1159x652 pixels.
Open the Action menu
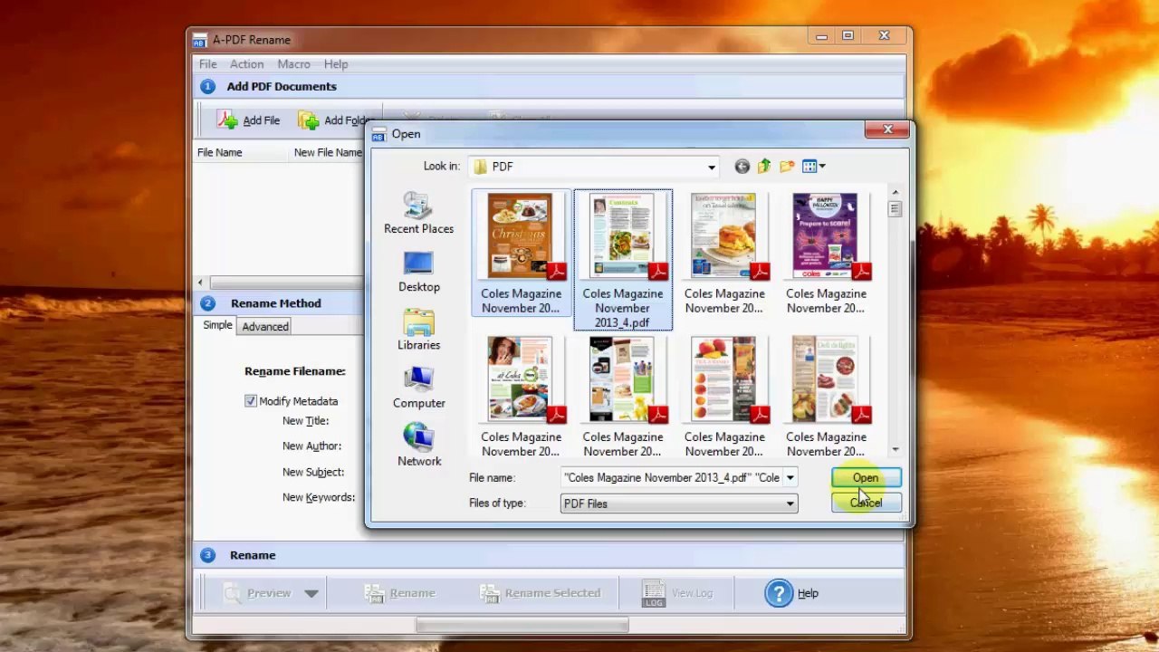click(246, 64)
